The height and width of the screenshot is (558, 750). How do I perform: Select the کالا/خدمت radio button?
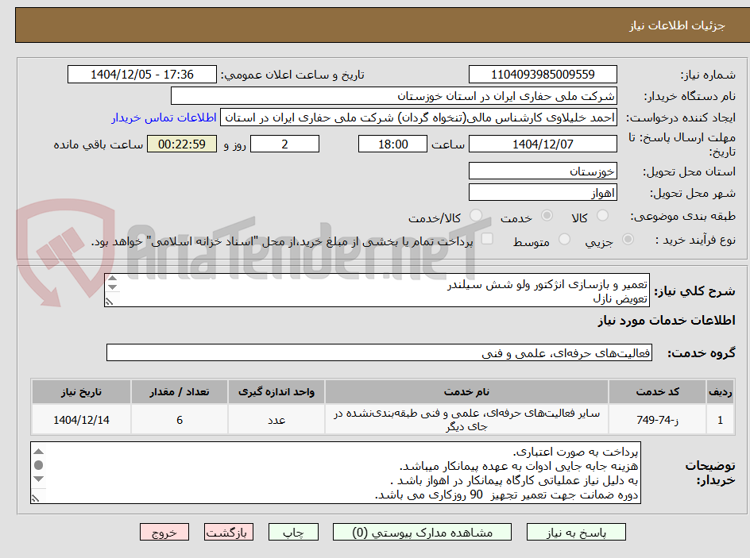tap(476, 216)
